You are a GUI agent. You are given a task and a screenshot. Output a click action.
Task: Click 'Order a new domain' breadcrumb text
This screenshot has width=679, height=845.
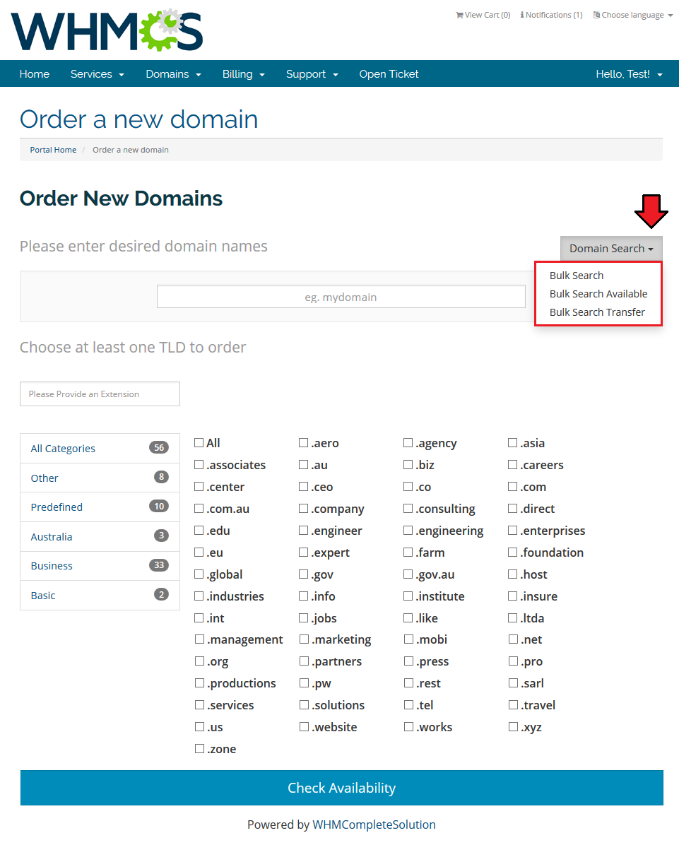coord(131,150)
